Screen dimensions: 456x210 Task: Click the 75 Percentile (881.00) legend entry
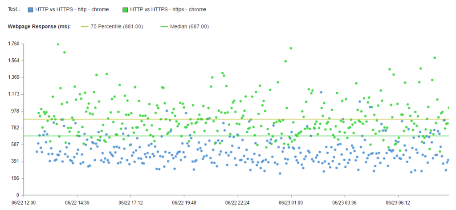[x=112, y=26]
